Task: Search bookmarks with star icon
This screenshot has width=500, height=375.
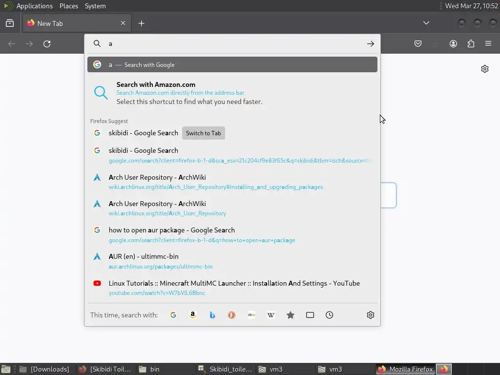Action: pyautogui.click(x=290, y=315)
